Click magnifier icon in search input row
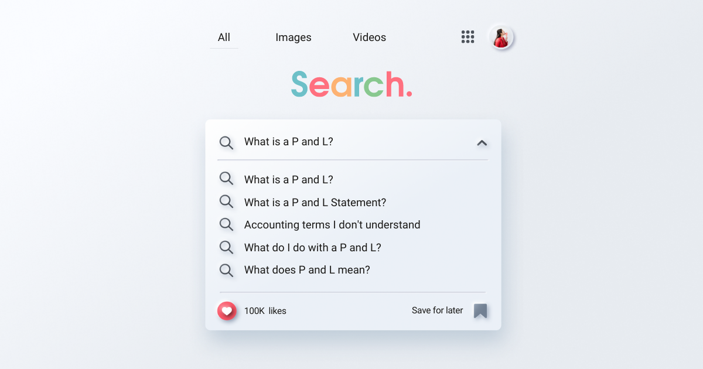The image size is (703, 369). click(226, 142)
